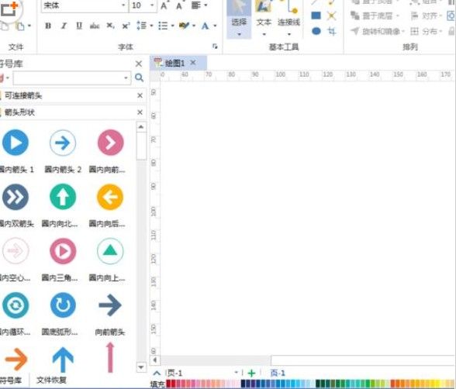This screenshot has width=456, height=389.
Task: Close the 符号库 symbol library panel
Action: click(139, 64)
